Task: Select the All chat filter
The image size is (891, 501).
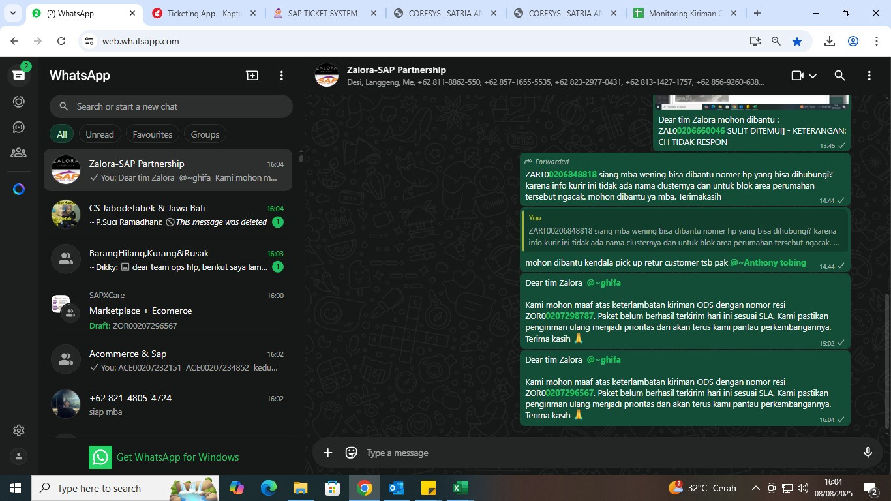Action: [61, 134]
